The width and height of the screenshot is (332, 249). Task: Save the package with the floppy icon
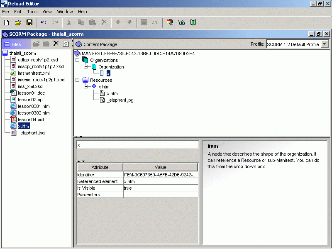click(29, 22)
